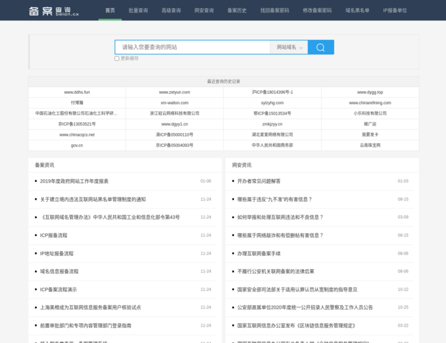Click 京ICP备13053521号 history entry
Screen dimensions: 446x343
pyautogui.click(x=77, y=124)
